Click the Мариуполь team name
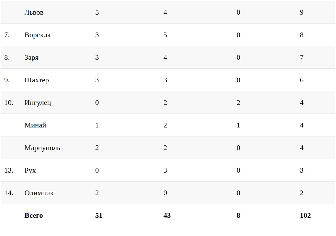The image size is (336, 236). coord(42,148)
